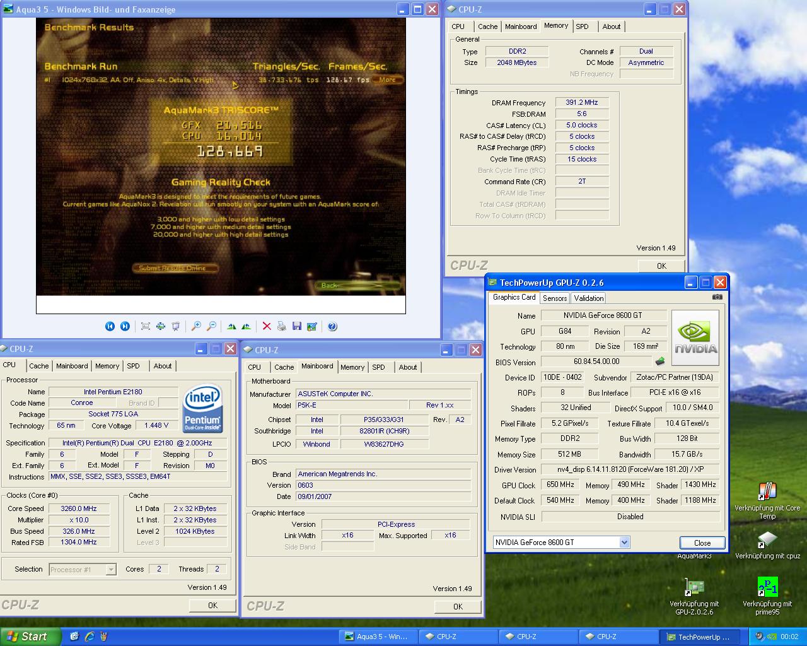Delete the image with red X icon
The image size is (807, 646).
tap(267, 326)
